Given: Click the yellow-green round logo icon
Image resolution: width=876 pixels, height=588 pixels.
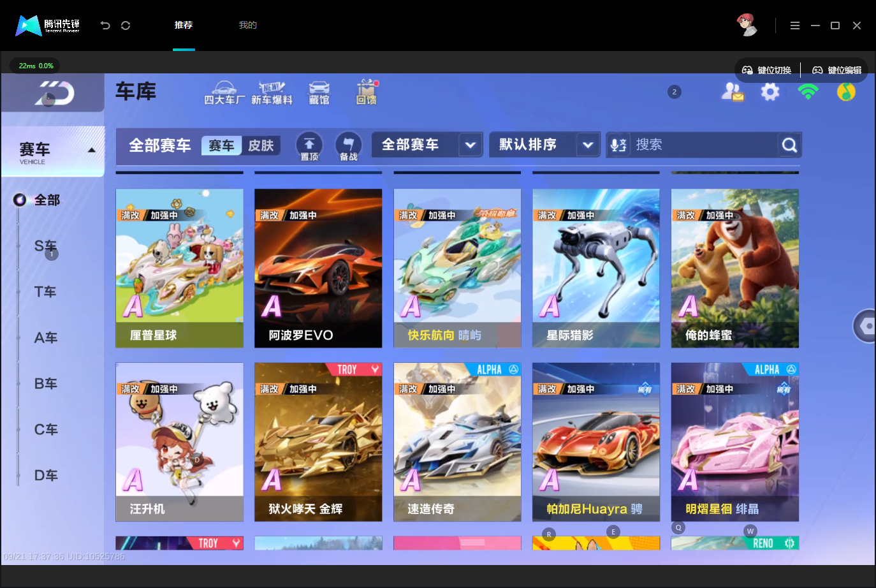Looking at the screenshot, I should (846, 92).
